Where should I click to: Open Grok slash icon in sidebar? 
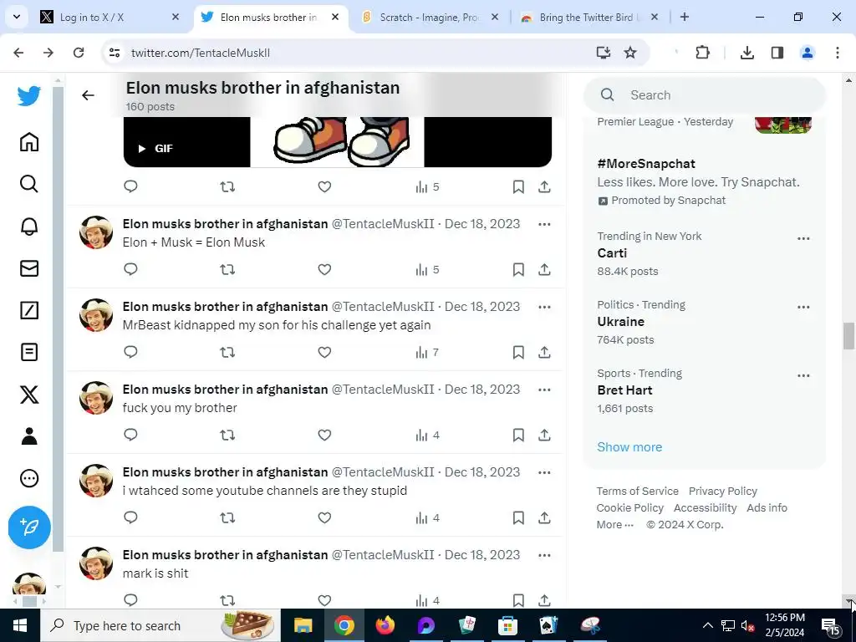pyautogui.click(x=29, y=310)
